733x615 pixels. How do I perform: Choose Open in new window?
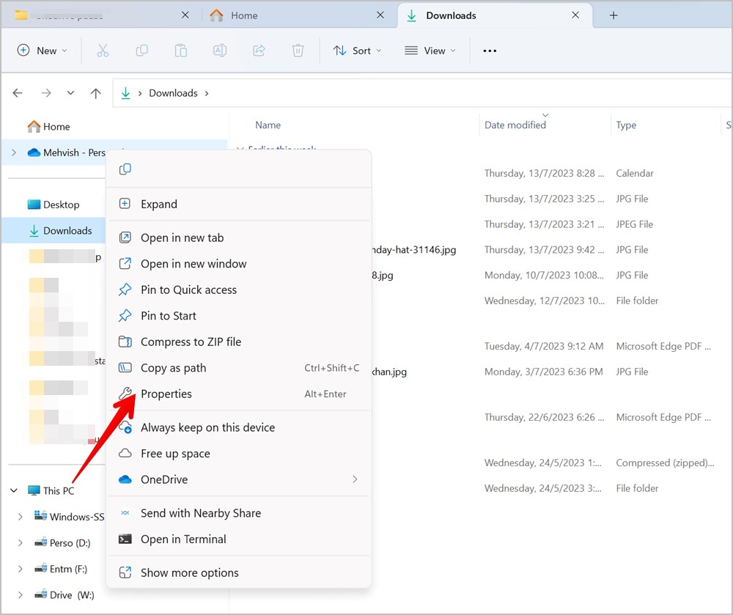[239, 264]
